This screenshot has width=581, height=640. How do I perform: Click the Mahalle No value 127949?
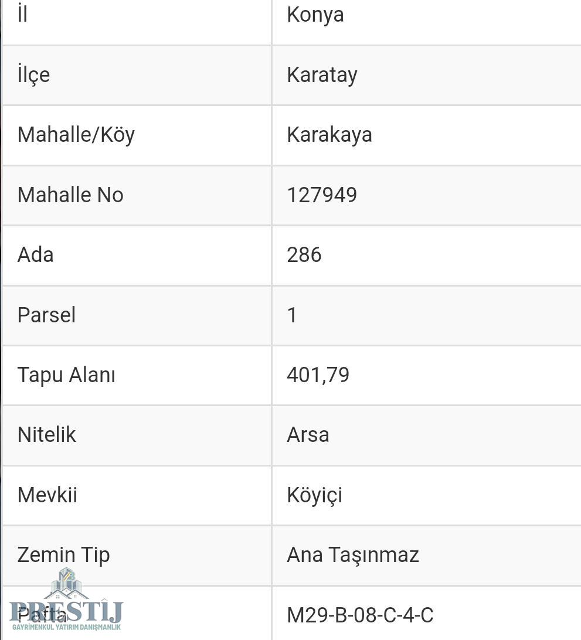(x=322, y=195)
